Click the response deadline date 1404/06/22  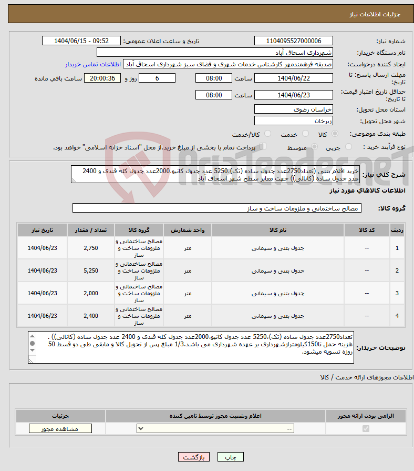(294, 78)
